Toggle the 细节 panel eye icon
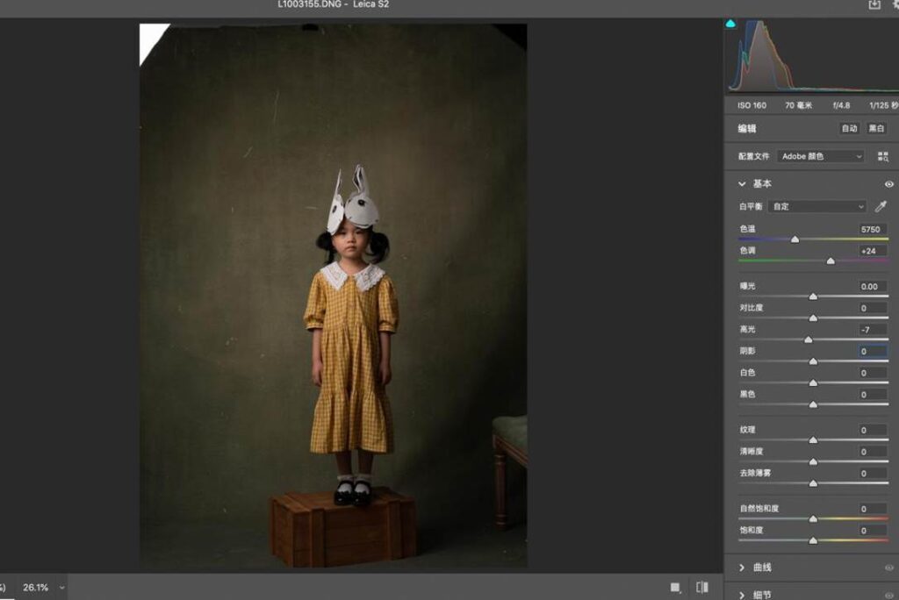The width and height of the screenshot is (899, 600). click(888, 595)
